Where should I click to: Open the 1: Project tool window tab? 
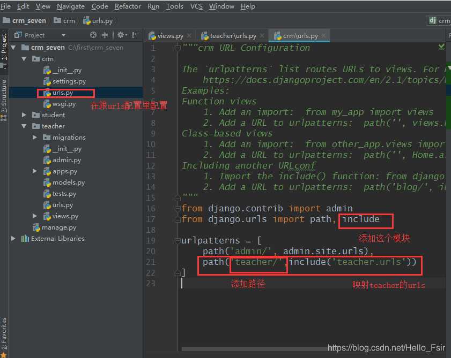pos(4,47)
